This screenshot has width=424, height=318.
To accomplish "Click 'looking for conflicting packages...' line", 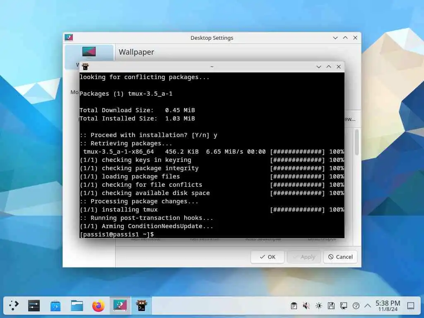I will 145,77.
